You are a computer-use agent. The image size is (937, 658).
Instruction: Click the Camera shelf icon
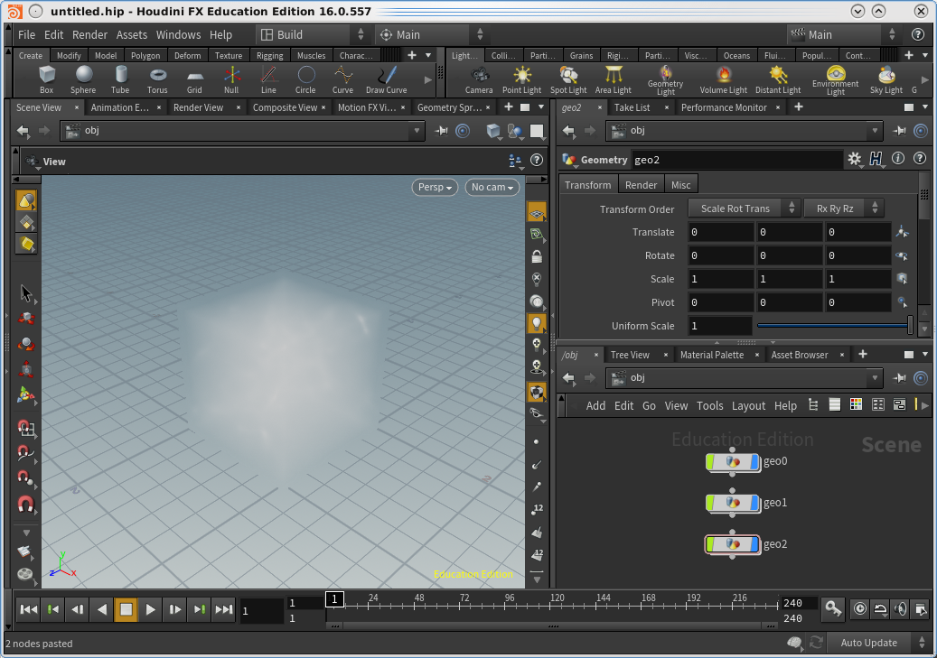point(479,78)
